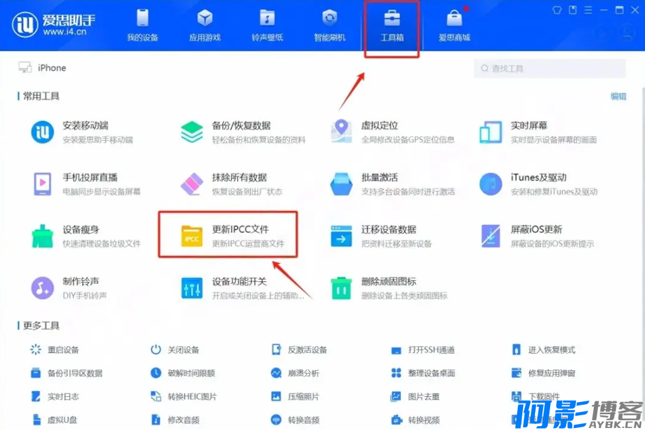Launch 备份/恢复数据 tool icon
This screenshot has height=430, width=645.
[192, 132]
